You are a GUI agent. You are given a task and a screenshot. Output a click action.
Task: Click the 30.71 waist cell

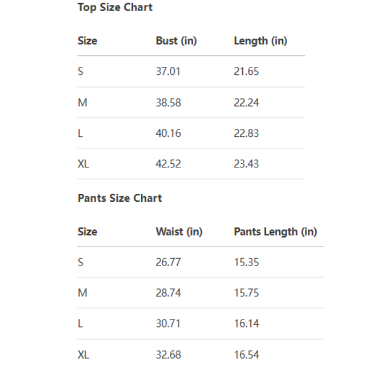coord(167,323)
